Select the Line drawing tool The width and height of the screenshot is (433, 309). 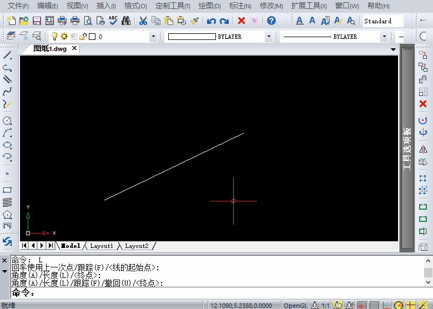tap(7, 55)
